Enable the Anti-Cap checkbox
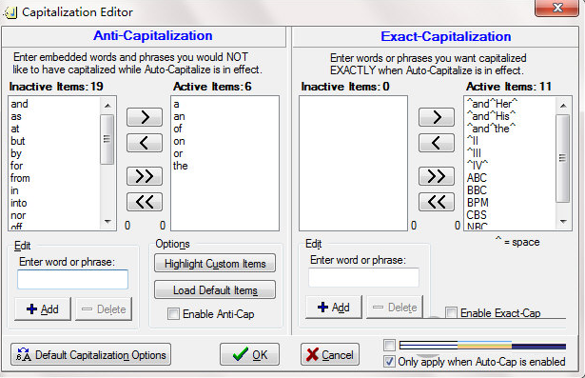This screenshot has width=585, height=378. (x=173, y=314)
